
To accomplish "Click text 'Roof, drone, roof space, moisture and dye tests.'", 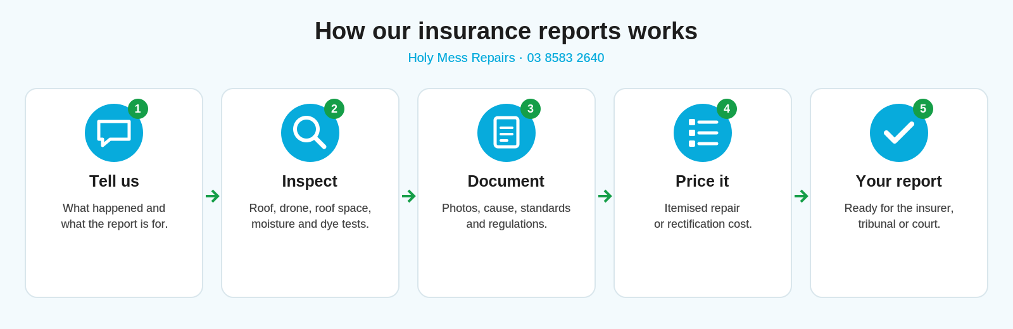I will (310, 216).
